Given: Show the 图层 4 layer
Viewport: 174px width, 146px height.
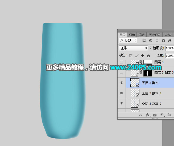Looking at the screenshot, I should [122, 62].
